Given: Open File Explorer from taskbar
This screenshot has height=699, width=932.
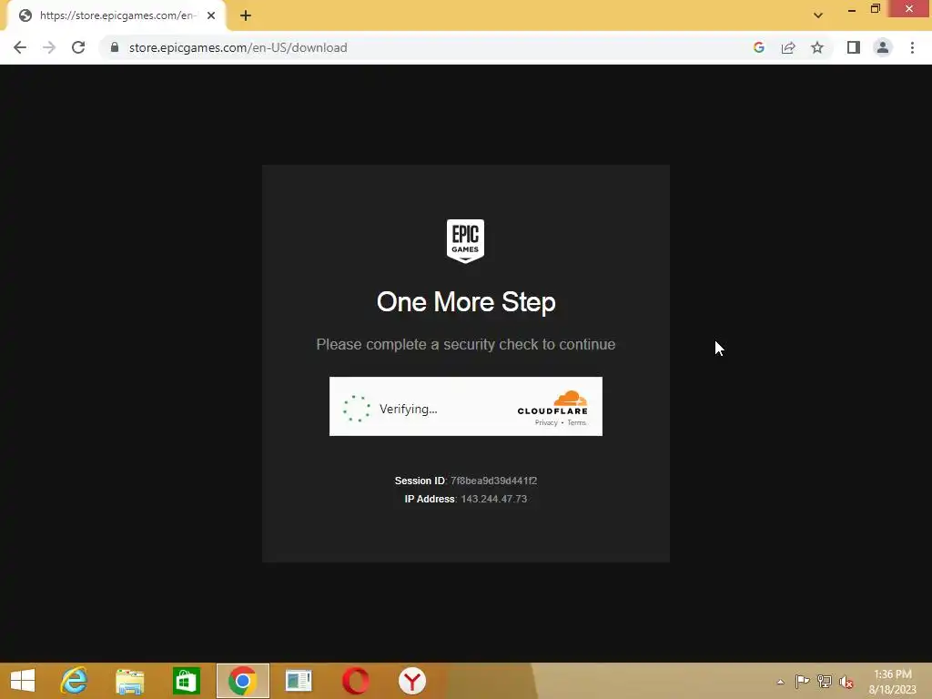Looking at the screenshot, I should pyautogui.click(x=129, y=681).
